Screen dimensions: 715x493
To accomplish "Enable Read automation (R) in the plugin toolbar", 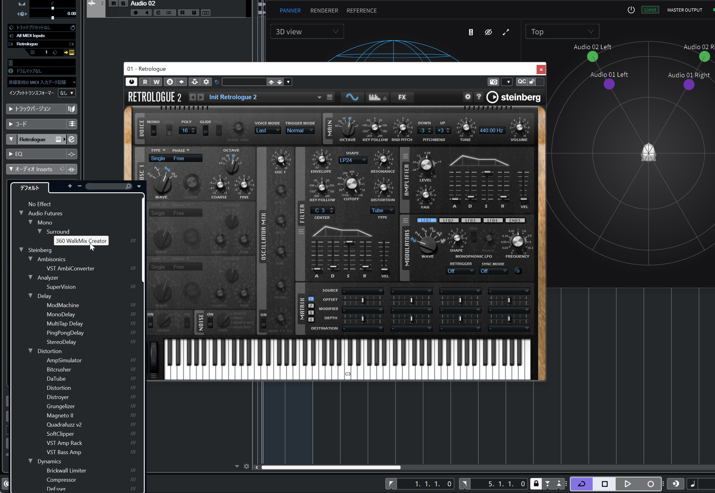I will 145,81.
